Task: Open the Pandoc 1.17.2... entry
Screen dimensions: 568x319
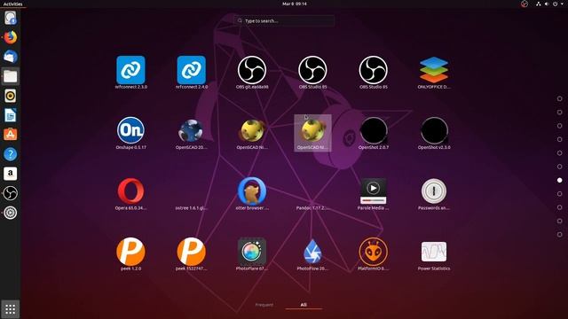Action: tap(312, 208)
